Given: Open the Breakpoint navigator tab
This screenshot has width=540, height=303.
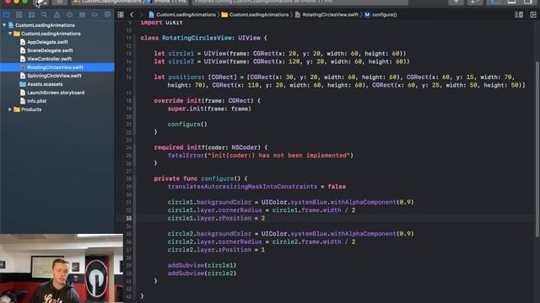Looking at the screenshot, I should (94, 15).
